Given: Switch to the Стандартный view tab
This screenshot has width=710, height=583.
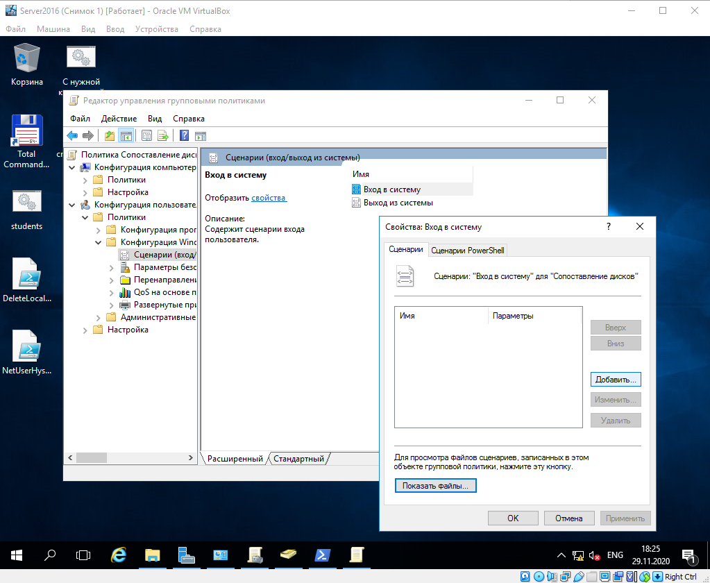Looking at the screenshot, I should [298, 459].
